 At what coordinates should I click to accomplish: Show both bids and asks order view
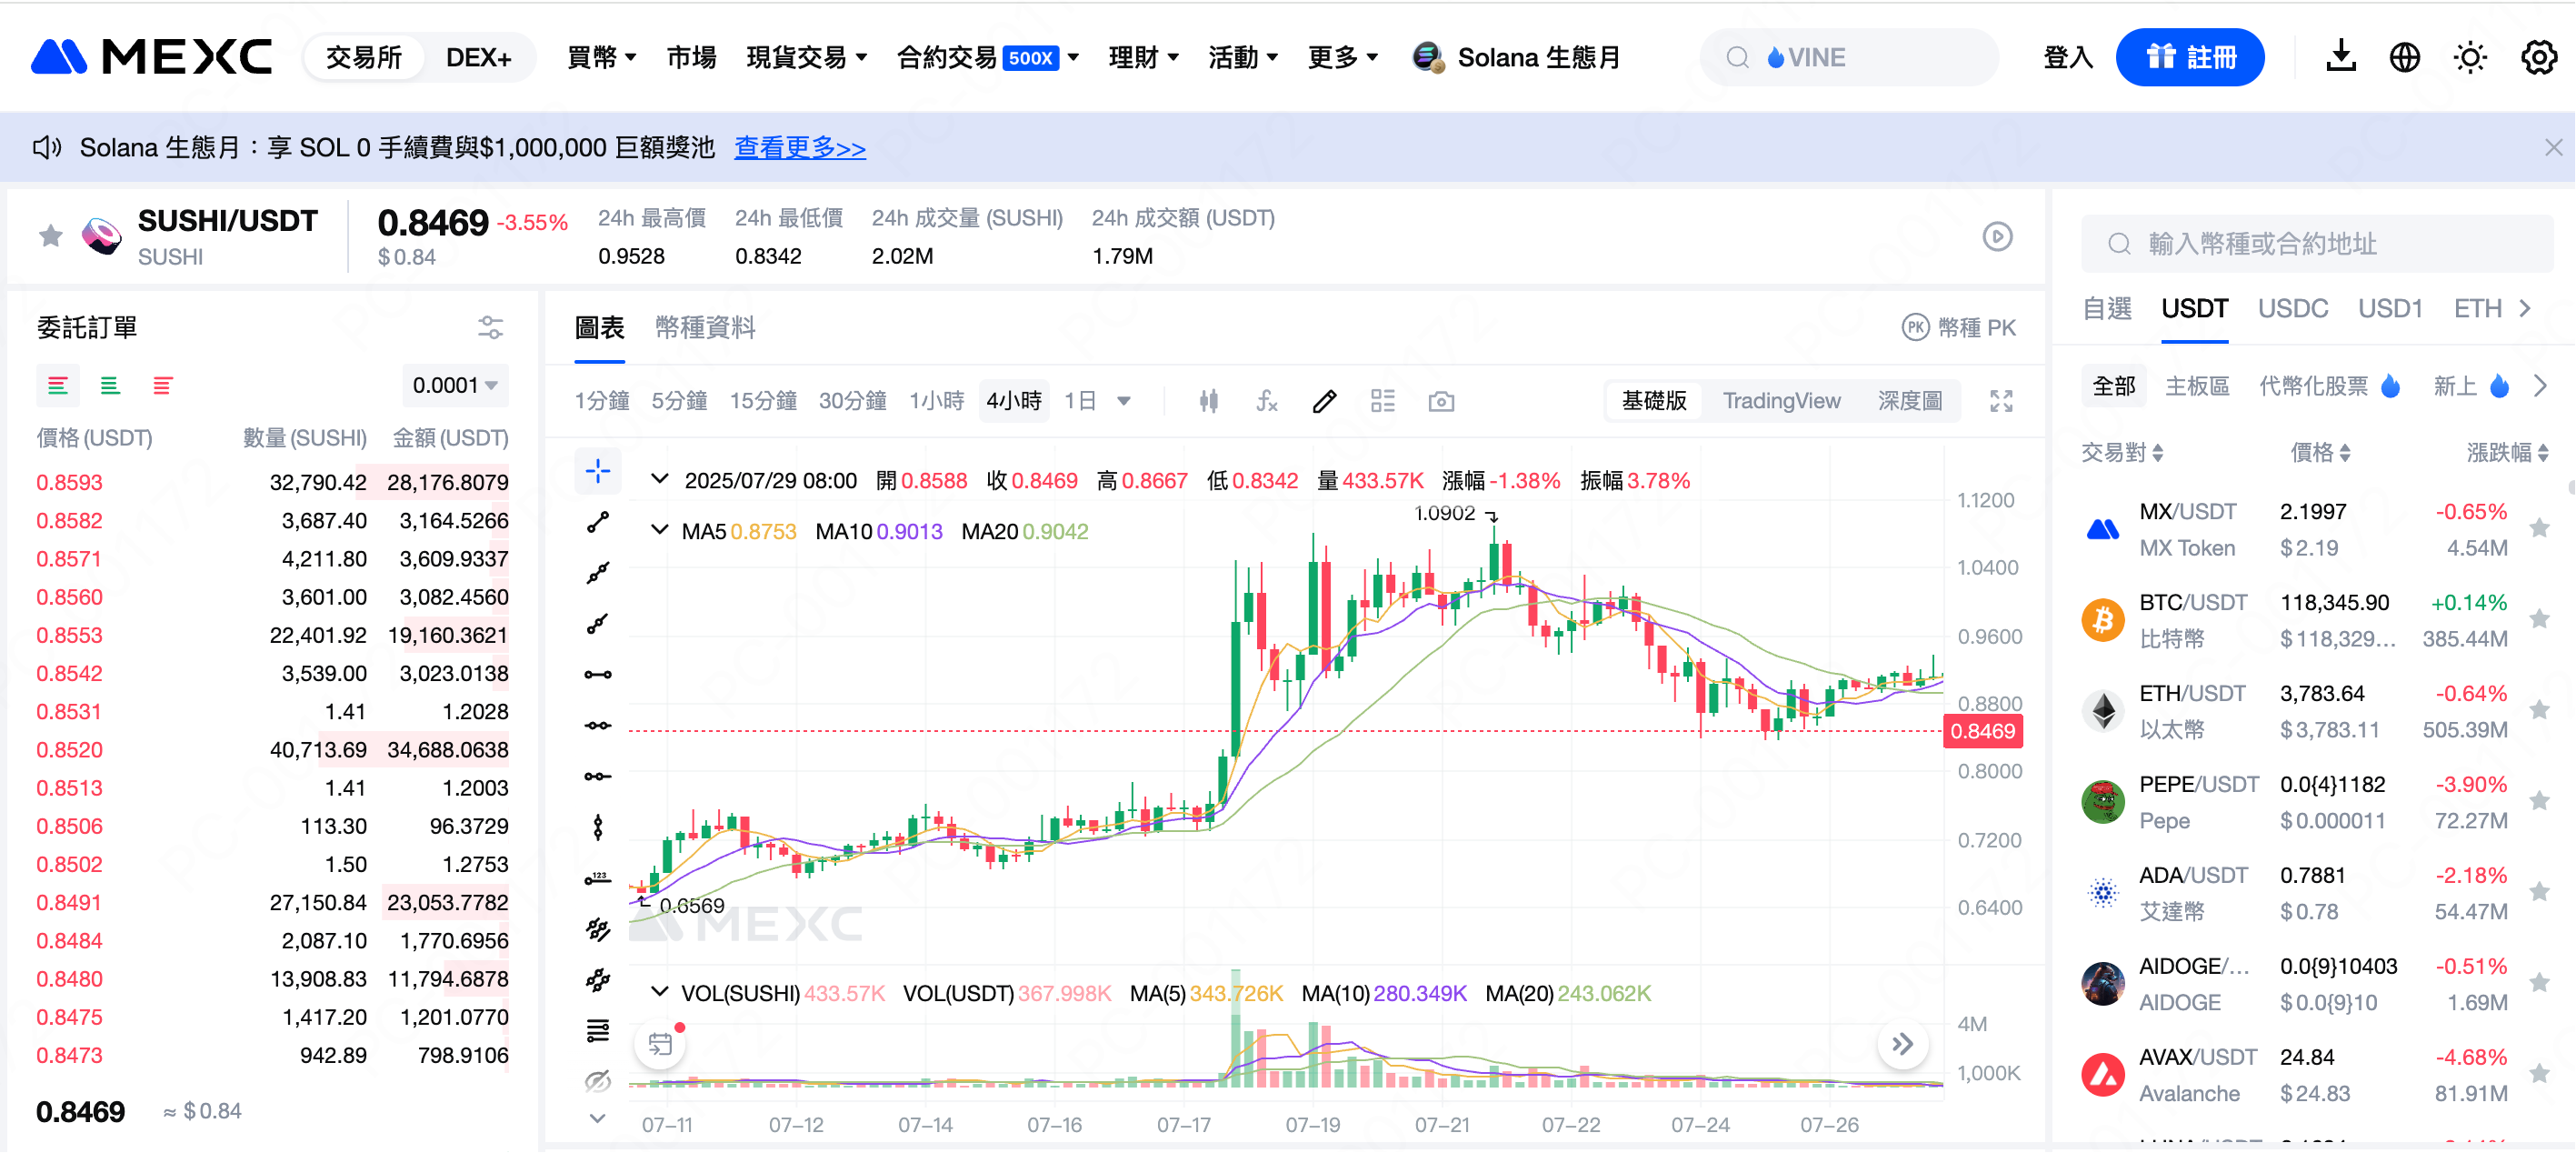(x=58, y=386)
